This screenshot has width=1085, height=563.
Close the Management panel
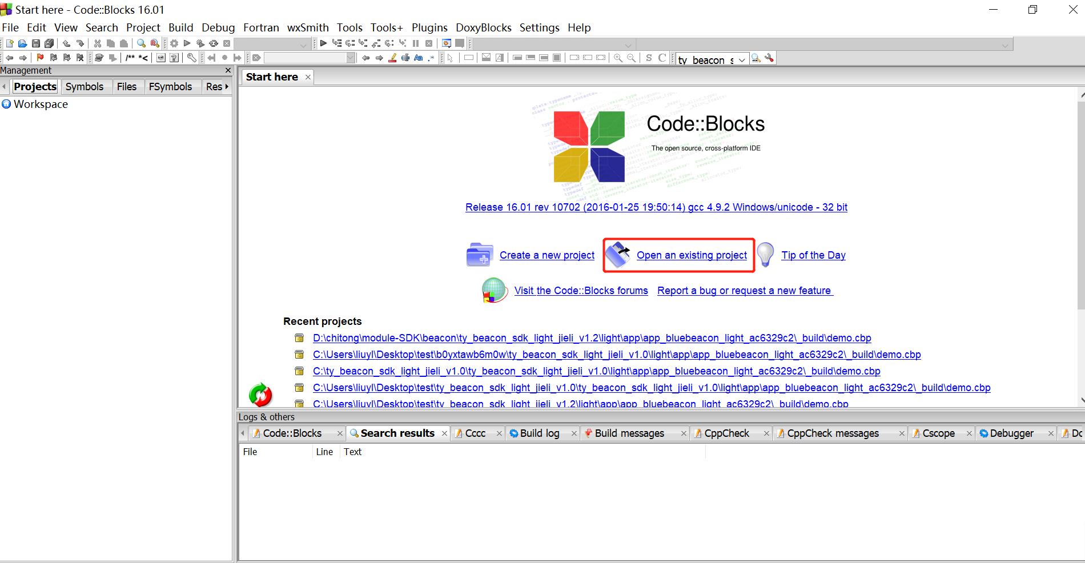(228, 70)
